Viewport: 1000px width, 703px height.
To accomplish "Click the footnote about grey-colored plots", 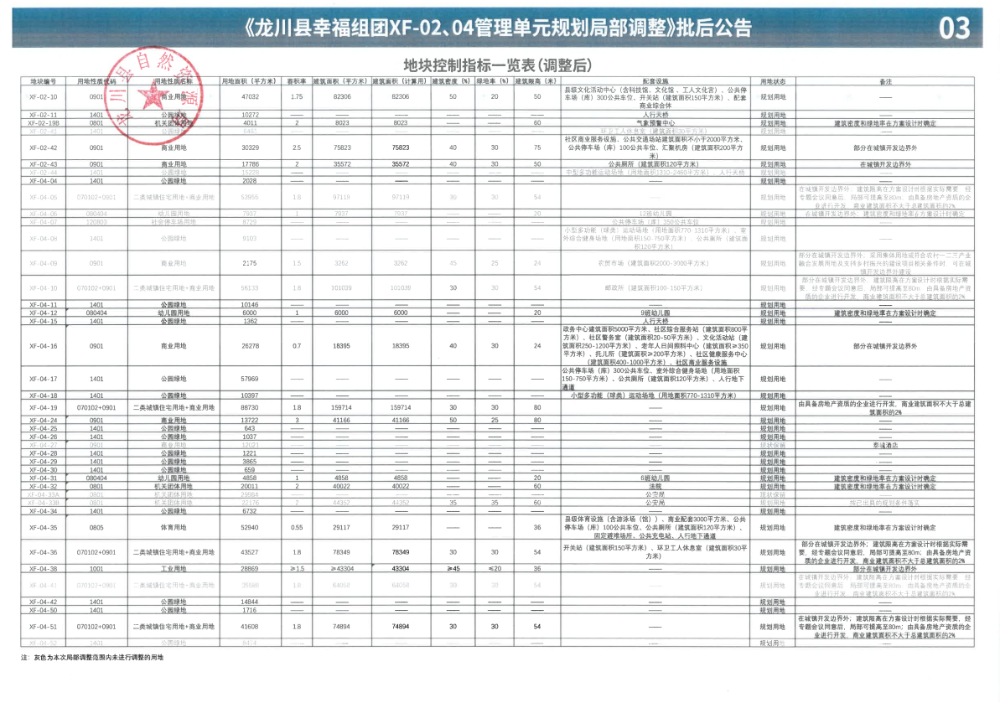I will pos(92,657).
